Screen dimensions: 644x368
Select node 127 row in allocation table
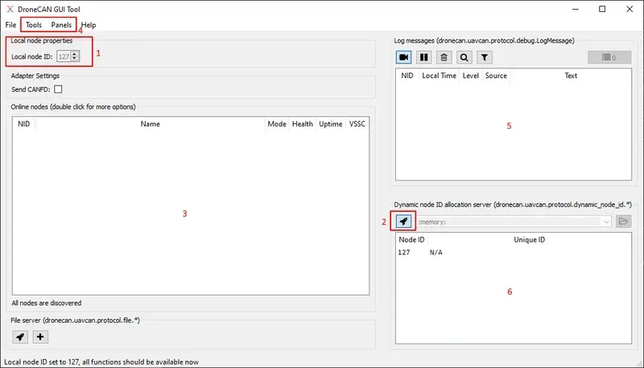click(x=514, y=253)
